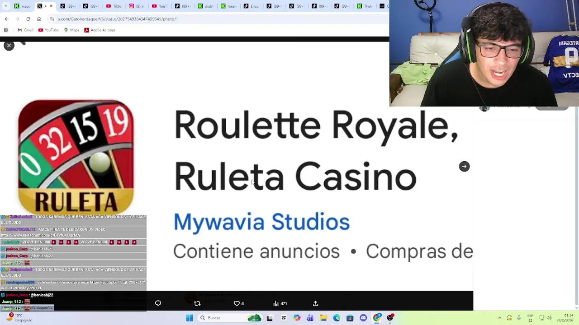Viewport: 579px width, 325px height.
Task: Open the share icon under the photo
Action: [315, 303]
